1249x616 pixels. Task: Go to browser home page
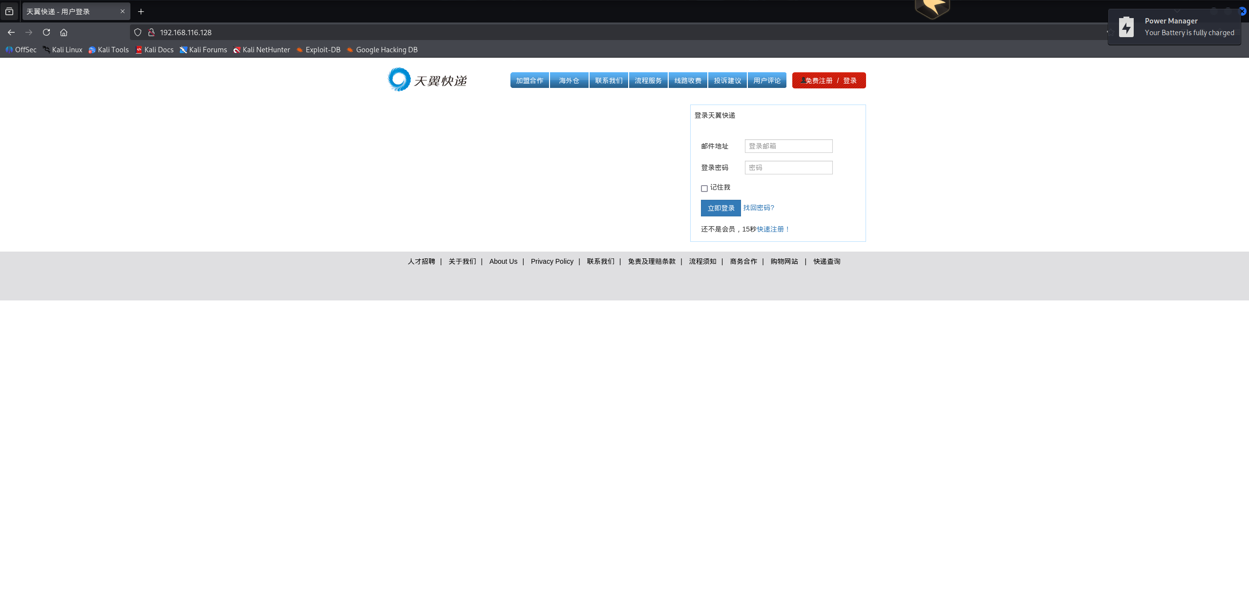(64, 32)
